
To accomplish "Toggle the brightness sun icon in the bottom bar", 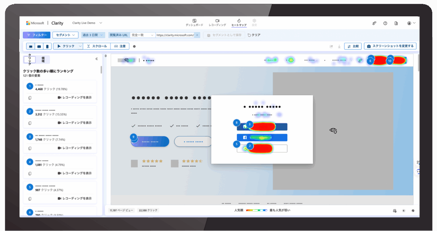I will [x=404, y=211].
